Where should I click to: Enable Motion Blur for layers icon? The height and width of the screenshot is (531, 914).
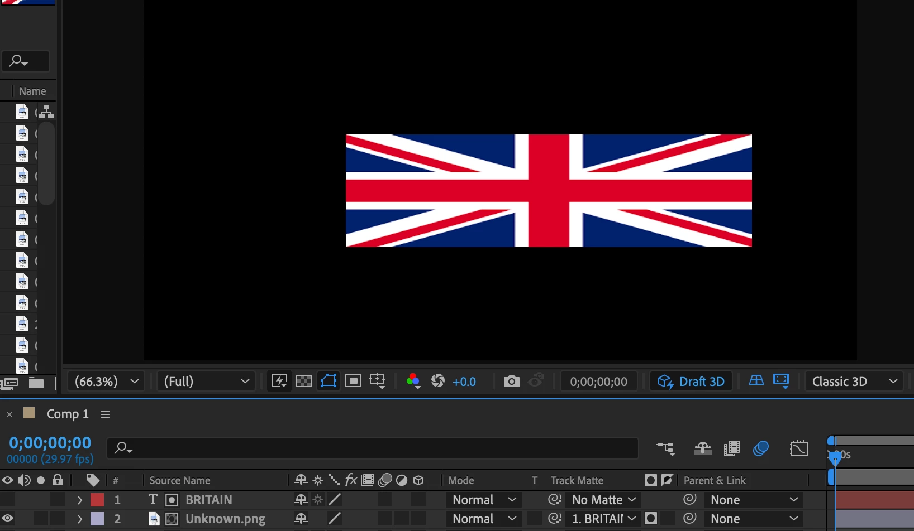point(761,448)
